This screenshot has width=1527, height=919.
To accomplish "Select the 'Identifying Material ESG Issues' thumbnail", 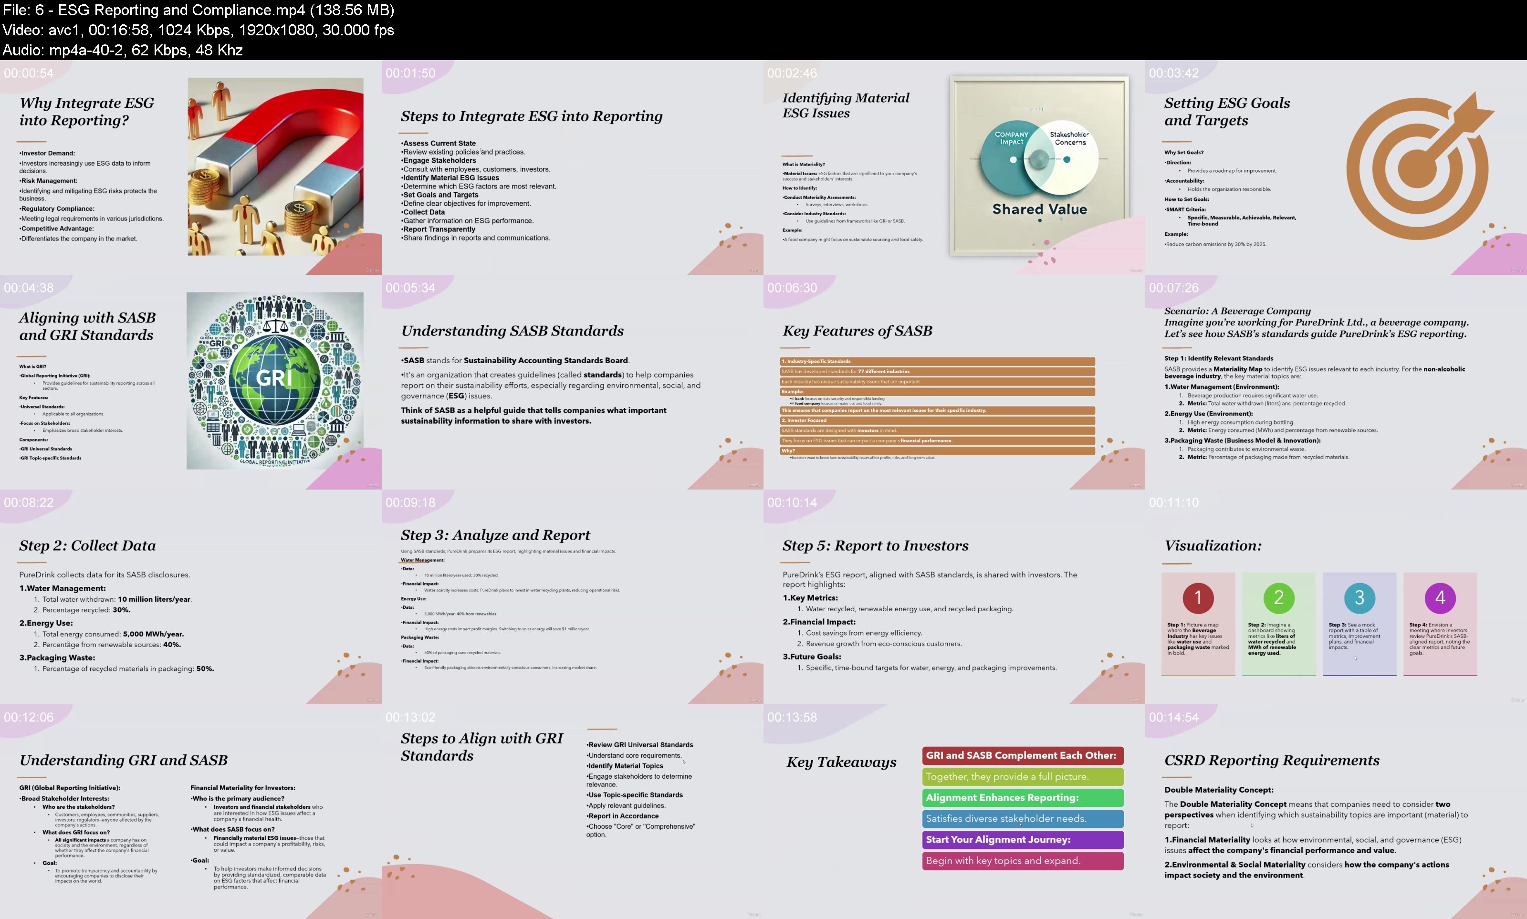I will coord(954,167).
